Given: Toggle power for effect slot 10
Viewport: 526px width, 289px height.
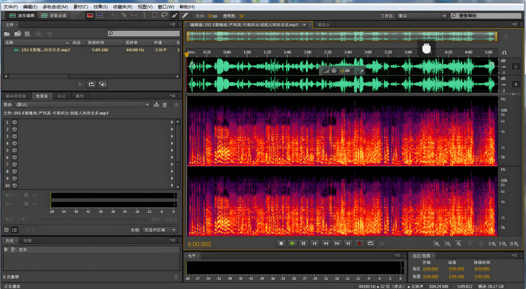Looking at the screenshot, I should pos(15,185).
